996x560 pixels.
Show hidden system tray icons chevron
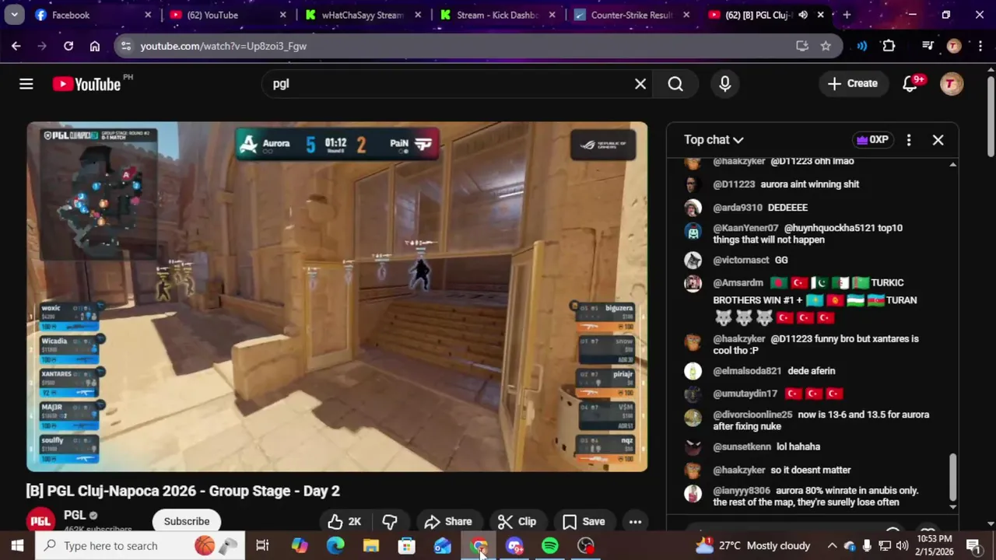click(x=832, y=546)
